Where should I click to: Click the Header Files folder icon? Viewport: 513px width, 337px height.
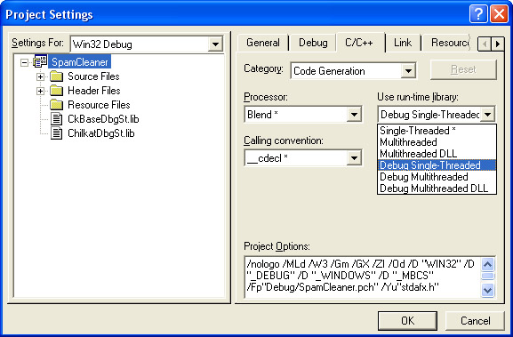click(x=56, y=91)
